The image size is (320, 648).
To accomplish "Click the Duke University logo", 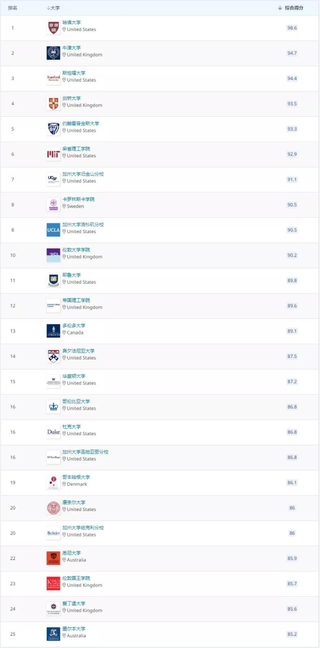I will [x=53, y=432].
